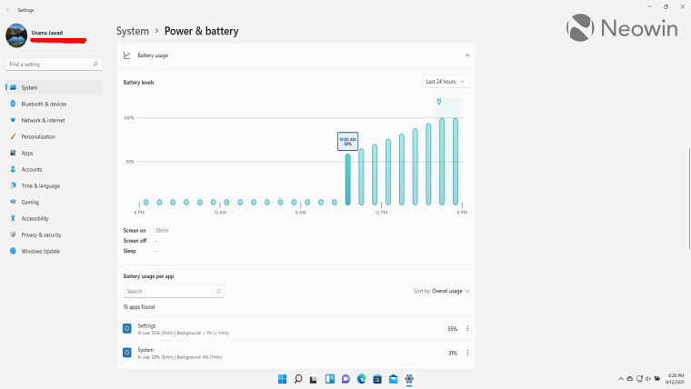
Task: Go to Network & internet settings
Action: tap(54, 120)
